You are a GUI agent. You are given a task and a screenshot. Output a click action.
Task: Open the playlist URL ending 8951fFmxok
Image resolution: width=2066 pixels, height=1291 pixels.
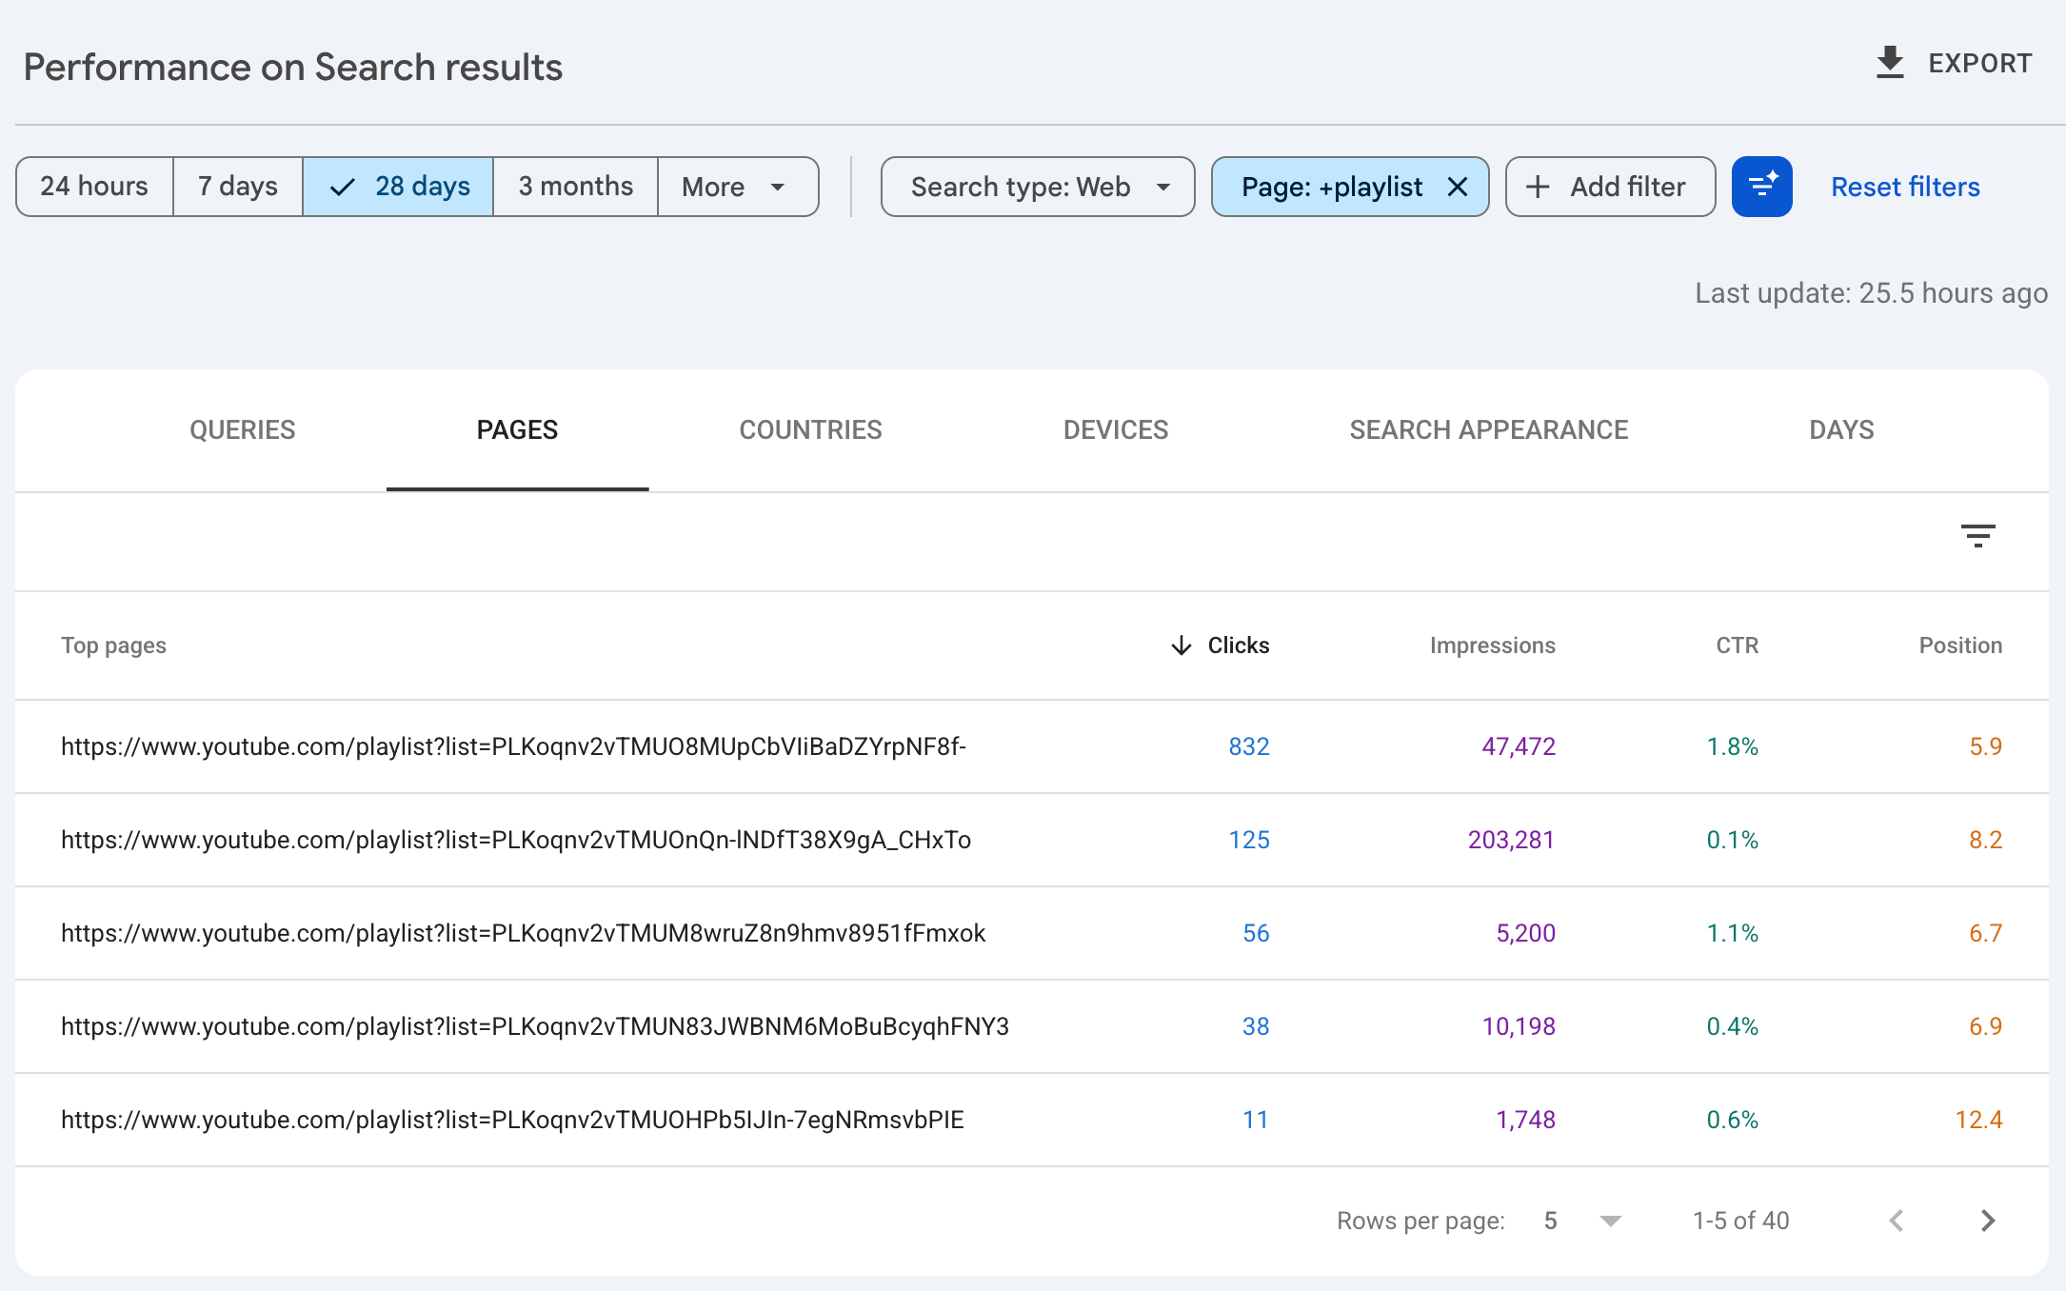524,933
